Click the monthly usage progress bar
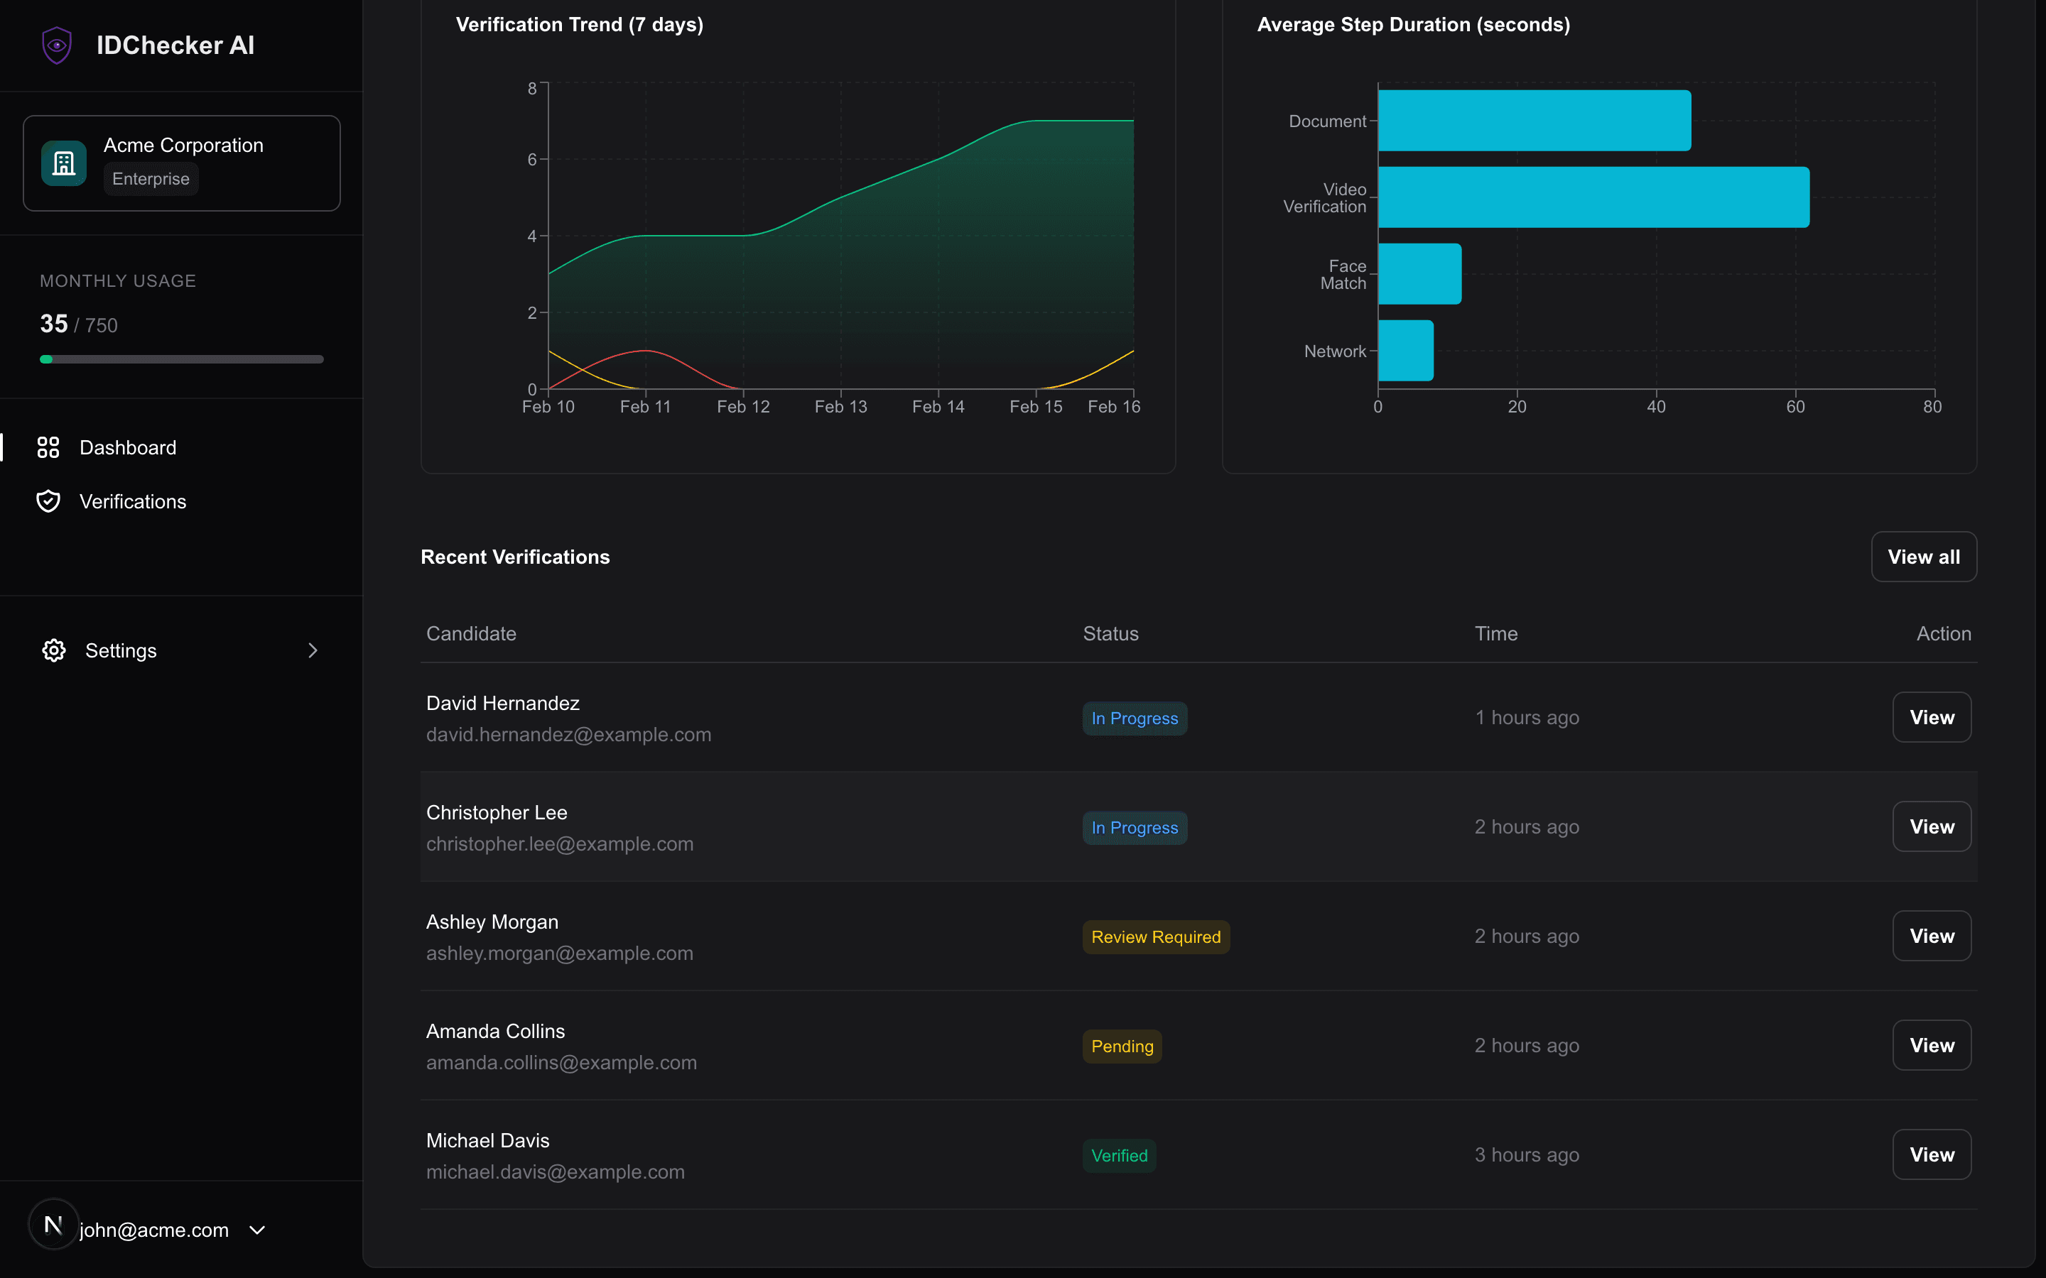Screen dimensions: 2046x1278 [181, 359]
